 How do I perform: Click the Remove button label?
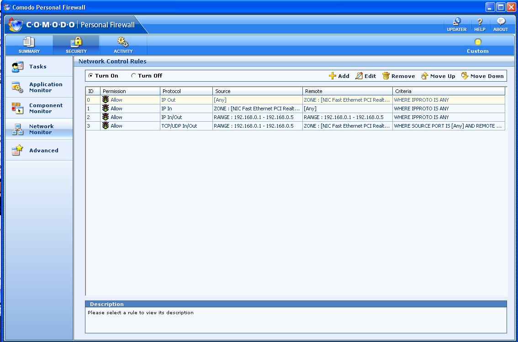pos(403,76)
